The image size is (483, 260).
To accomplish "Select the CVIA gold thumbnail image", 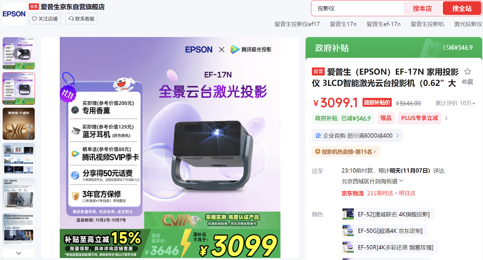I will [x=19, y=124].
